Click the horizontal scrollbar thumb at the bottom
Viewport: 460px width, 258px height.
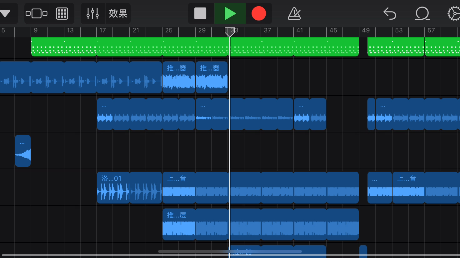[x=230, y=251]
